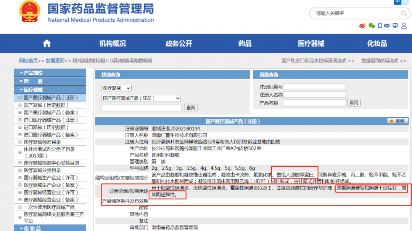Click the monitor screen icon in the header

(x=396, y=25)
